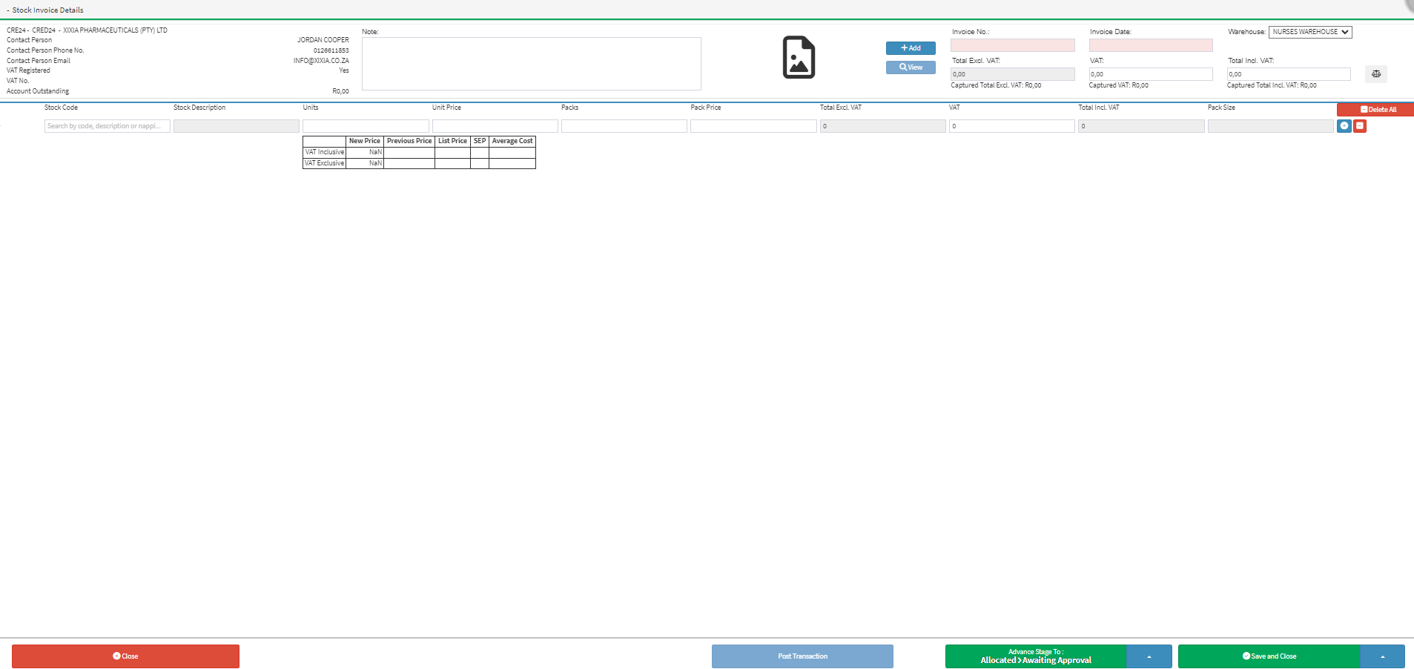The width and height of the screenshot is (1414, 669).
Task: Click the Delete All button
Action: coord(1375,110)
